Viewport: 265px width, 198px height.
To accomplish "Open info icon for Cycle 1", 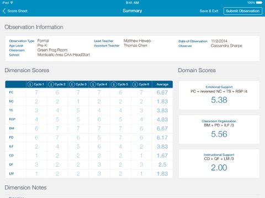I will [x=30, y=84].
